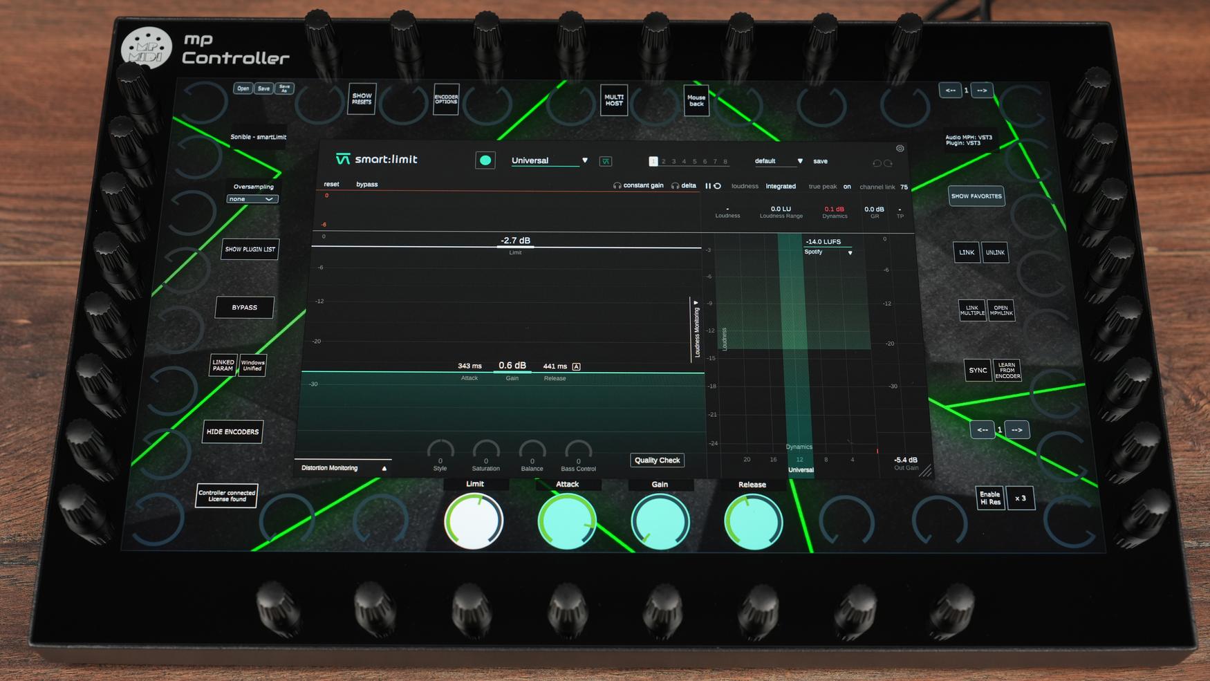The image size is (1210, 681).
Task: Click SHOW FAVORITES
Action: [976, 196]
